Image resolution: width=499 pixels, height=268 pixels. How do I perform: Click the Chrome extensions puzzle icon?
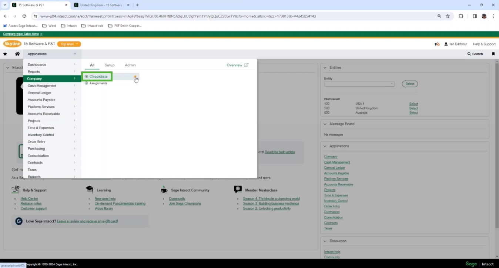coord(461,16)
